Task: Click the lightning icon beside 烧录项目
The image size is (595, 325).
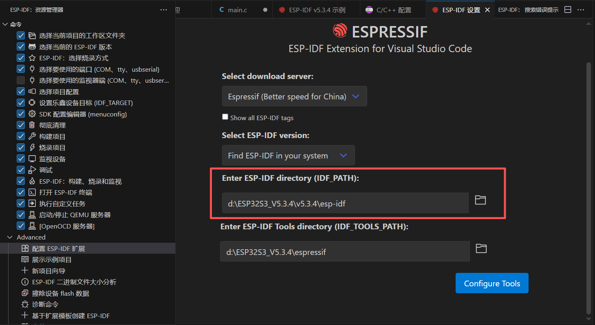Action: (x=32, y=148)
